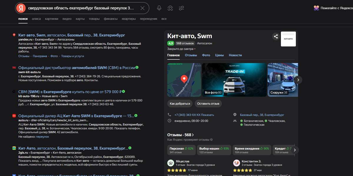
Task: Switch to the 'картинки' search tab
Action: click(x=51, y=19)
